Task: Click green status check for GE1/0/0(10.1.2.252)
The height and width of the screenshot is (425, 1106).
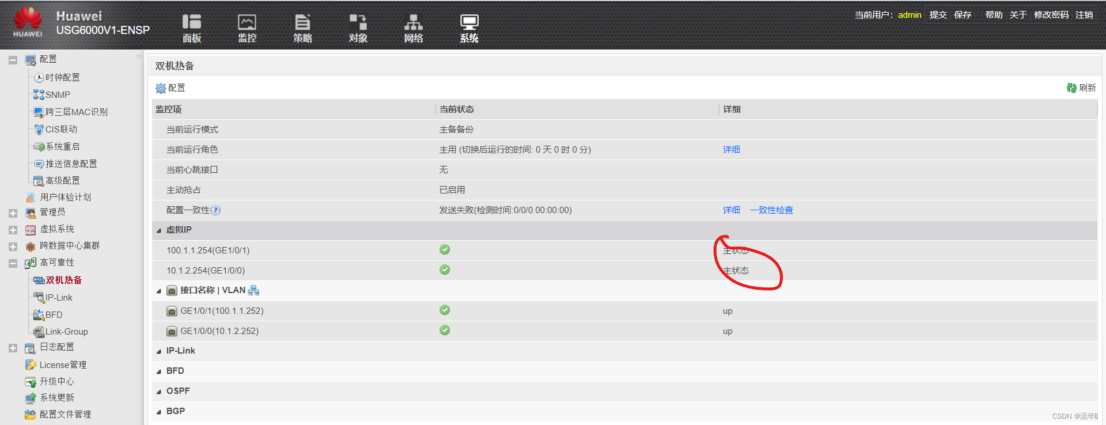Action: coord(445,330)
